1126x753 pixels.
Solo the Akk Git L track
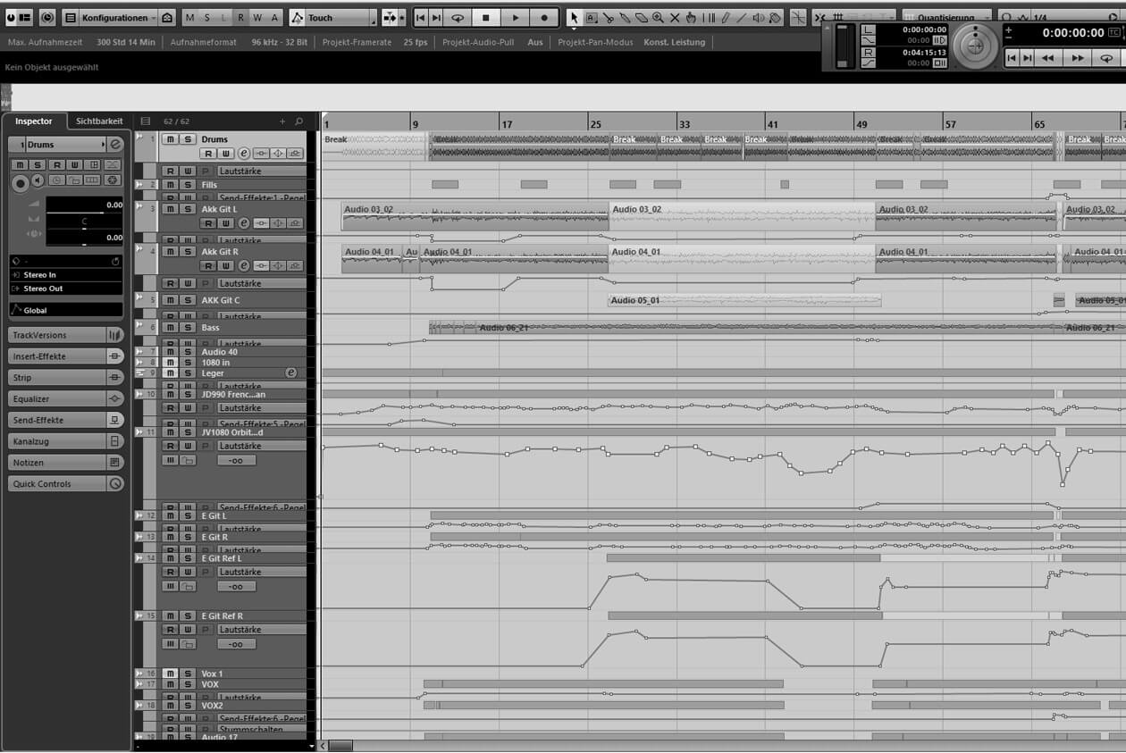pyautogui.click(x=188, y=209)
